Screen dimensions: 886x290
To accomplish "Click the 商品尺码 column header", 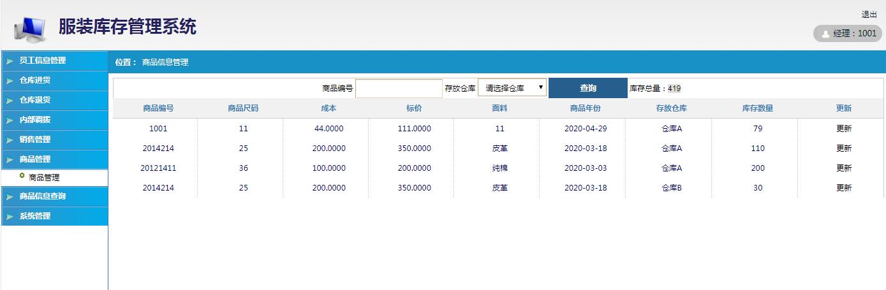I will click(243, 108).
